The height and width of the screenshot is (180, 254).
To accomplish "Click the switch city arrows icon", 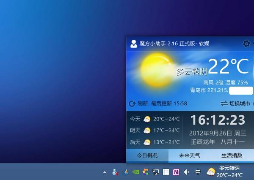I will pyautogui.click(x=224, y=104).
